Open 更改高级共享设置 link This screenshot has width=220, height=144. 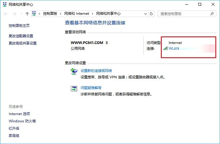(22, 43)
